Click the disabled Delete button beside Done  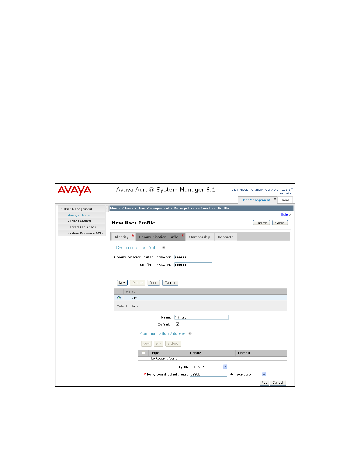(x=138, y=283)
